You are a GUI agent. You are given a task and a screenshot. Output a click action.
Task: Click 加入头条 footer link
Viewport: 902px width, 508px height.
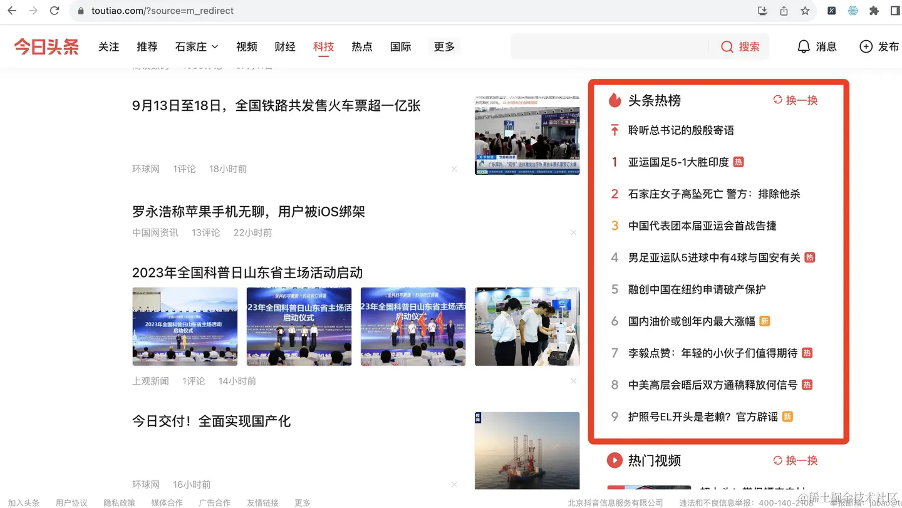pos(24,502)
